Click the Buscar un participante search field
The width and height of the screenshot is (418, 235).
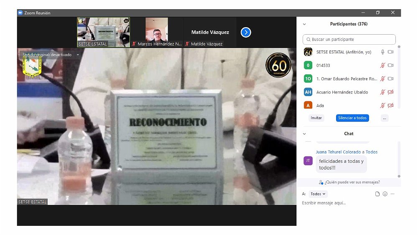(x=349, y=40)
